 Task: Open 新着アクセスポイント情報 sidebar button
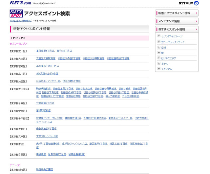177,13
